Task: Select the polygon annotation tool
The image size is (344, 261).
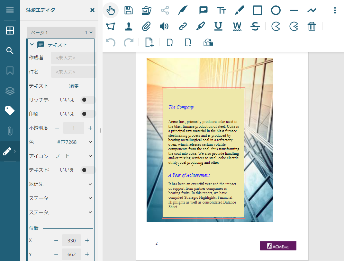Action: pos(111,26)
